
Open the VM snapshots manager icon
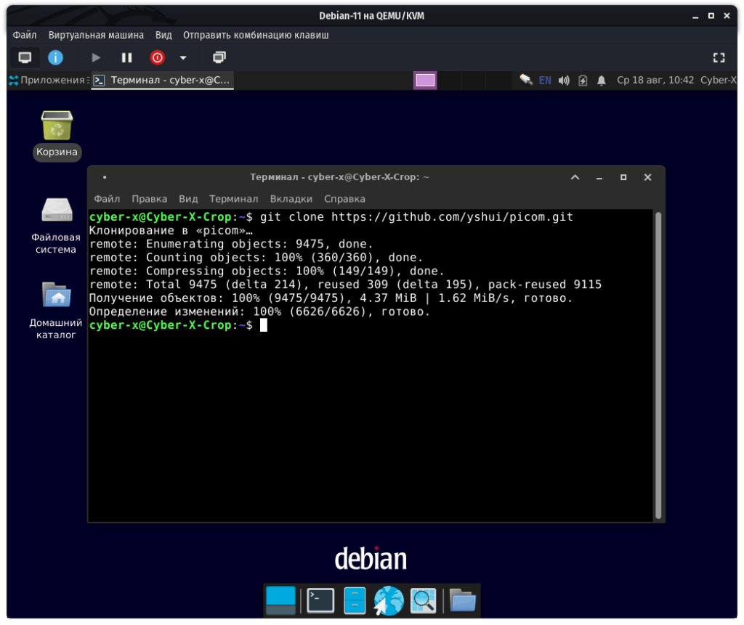pos(219,57)
